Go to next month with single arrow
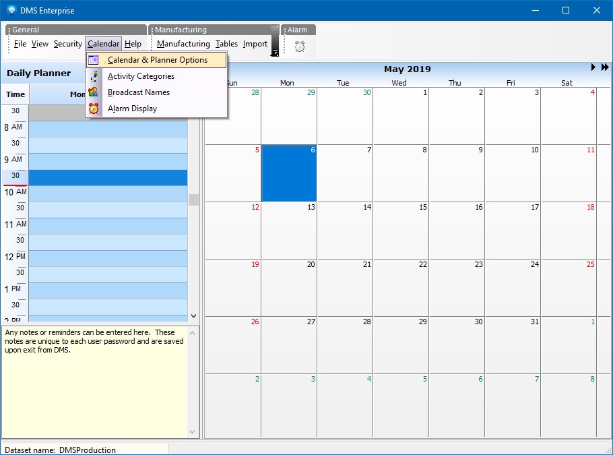Viewport: 613px width, 455px height. [x=593, y=67]
